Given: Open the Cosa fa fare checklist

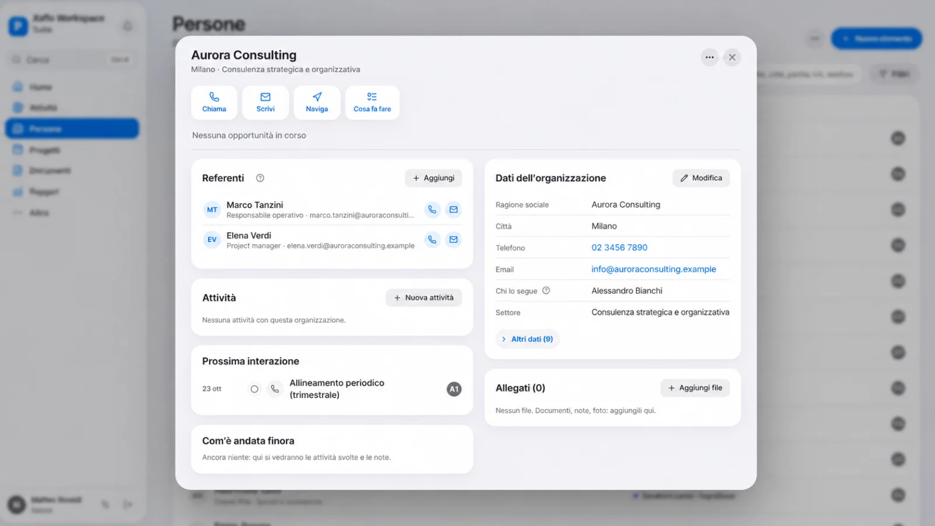Looking at the screenshot, I should [372, 102].
